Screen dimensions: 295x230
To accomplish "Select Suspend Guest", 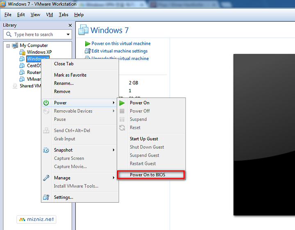I will [x=151, y=155].
